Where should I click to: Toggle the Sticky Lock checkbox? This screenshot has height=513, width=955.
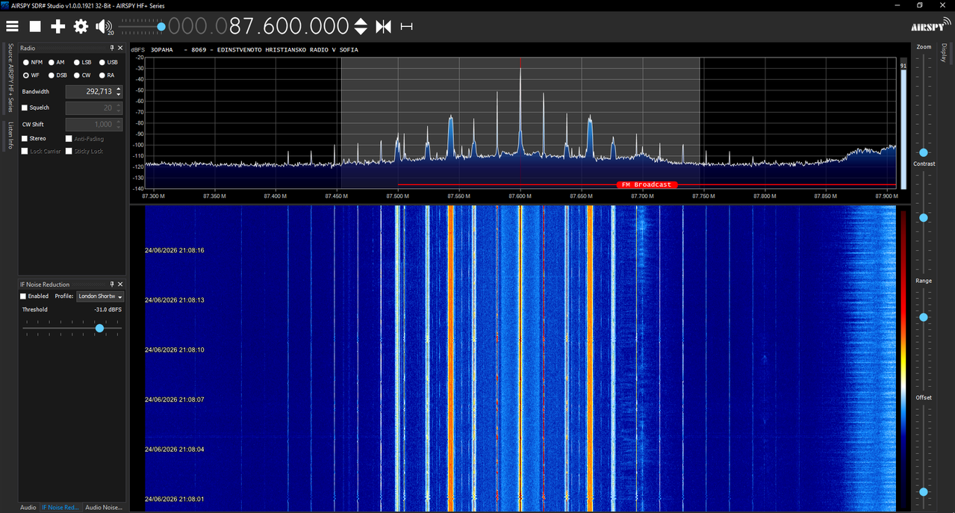[69, 152]
